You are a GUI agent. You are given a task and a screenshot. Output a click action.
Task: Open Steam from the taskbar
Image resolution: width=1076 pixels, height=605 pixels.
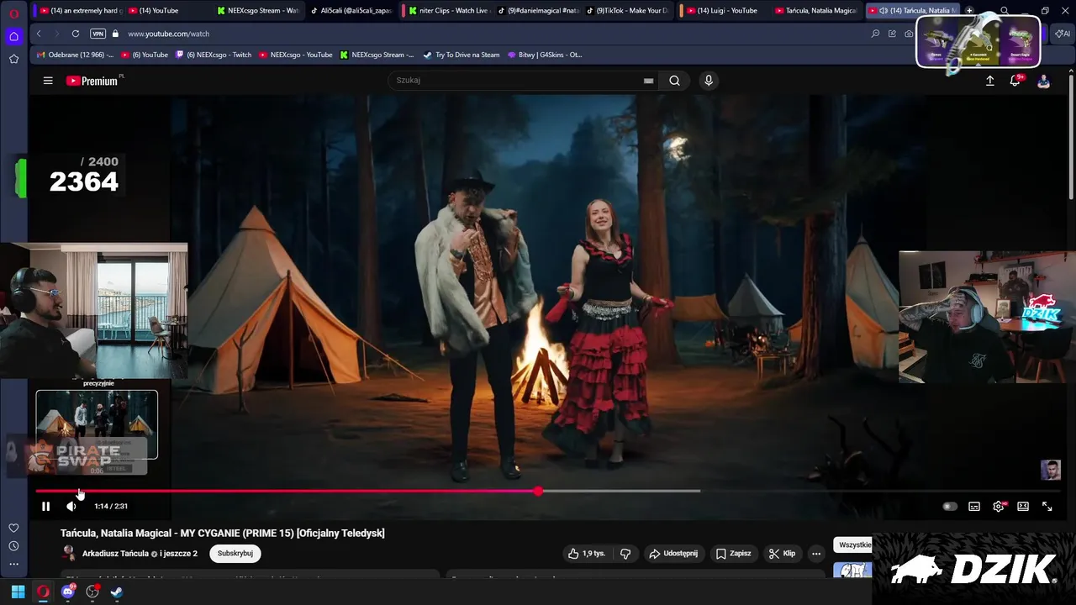pyautogui.click(x=117, y=592)
